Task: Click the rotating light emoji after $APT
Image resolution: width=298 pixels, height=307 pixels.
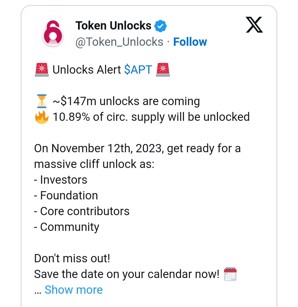Action: [x=163, y=70]
